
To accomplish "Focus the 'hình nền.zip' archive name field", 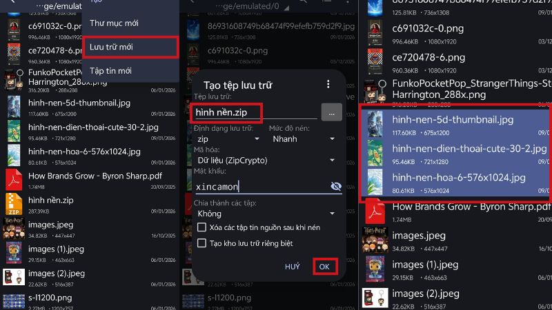I will (255, 112).
